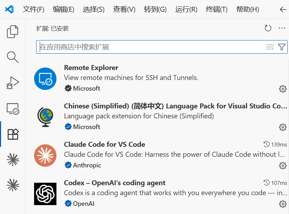The image size is (289, 214).
Task: Open the 选择(S) menu
Action: click(94, 9)
